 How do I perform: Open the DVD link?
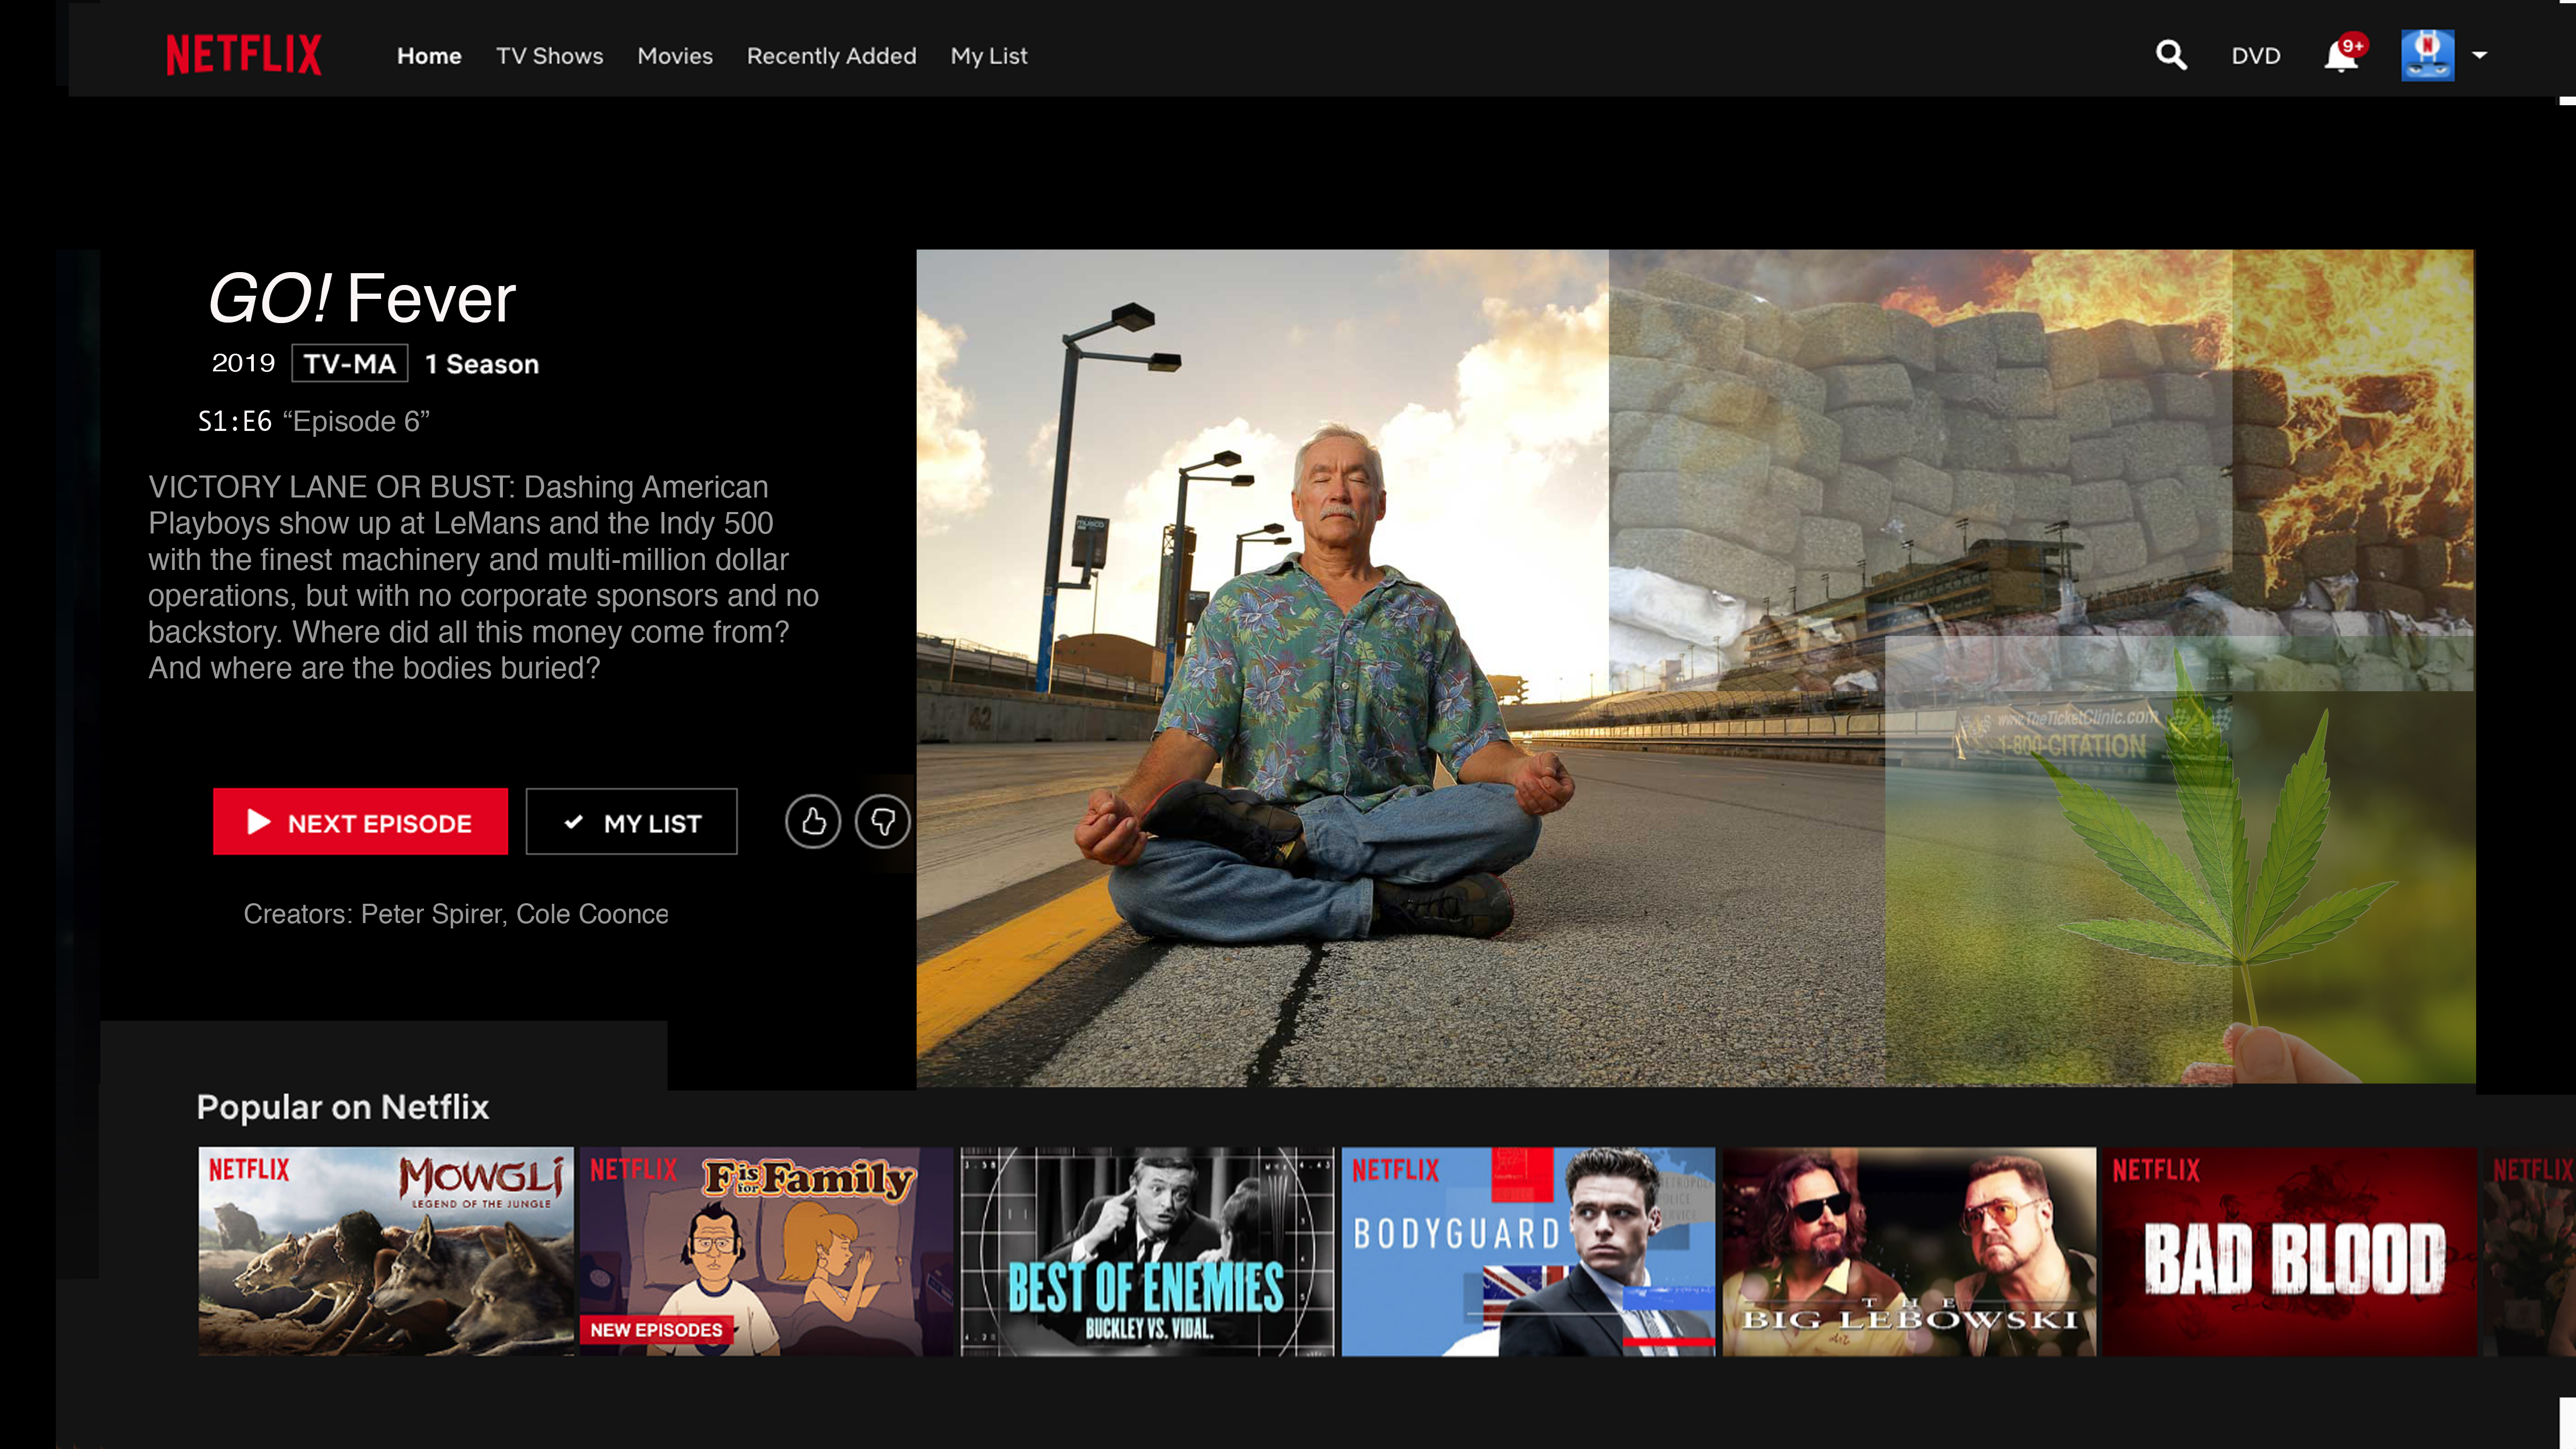click(2255, 56)
